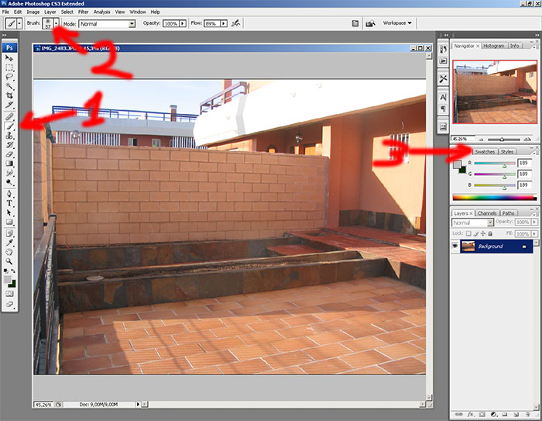Viewport: 542px width, 421px height.
Task: Open the Workspace dropdown
Action: 397,22
